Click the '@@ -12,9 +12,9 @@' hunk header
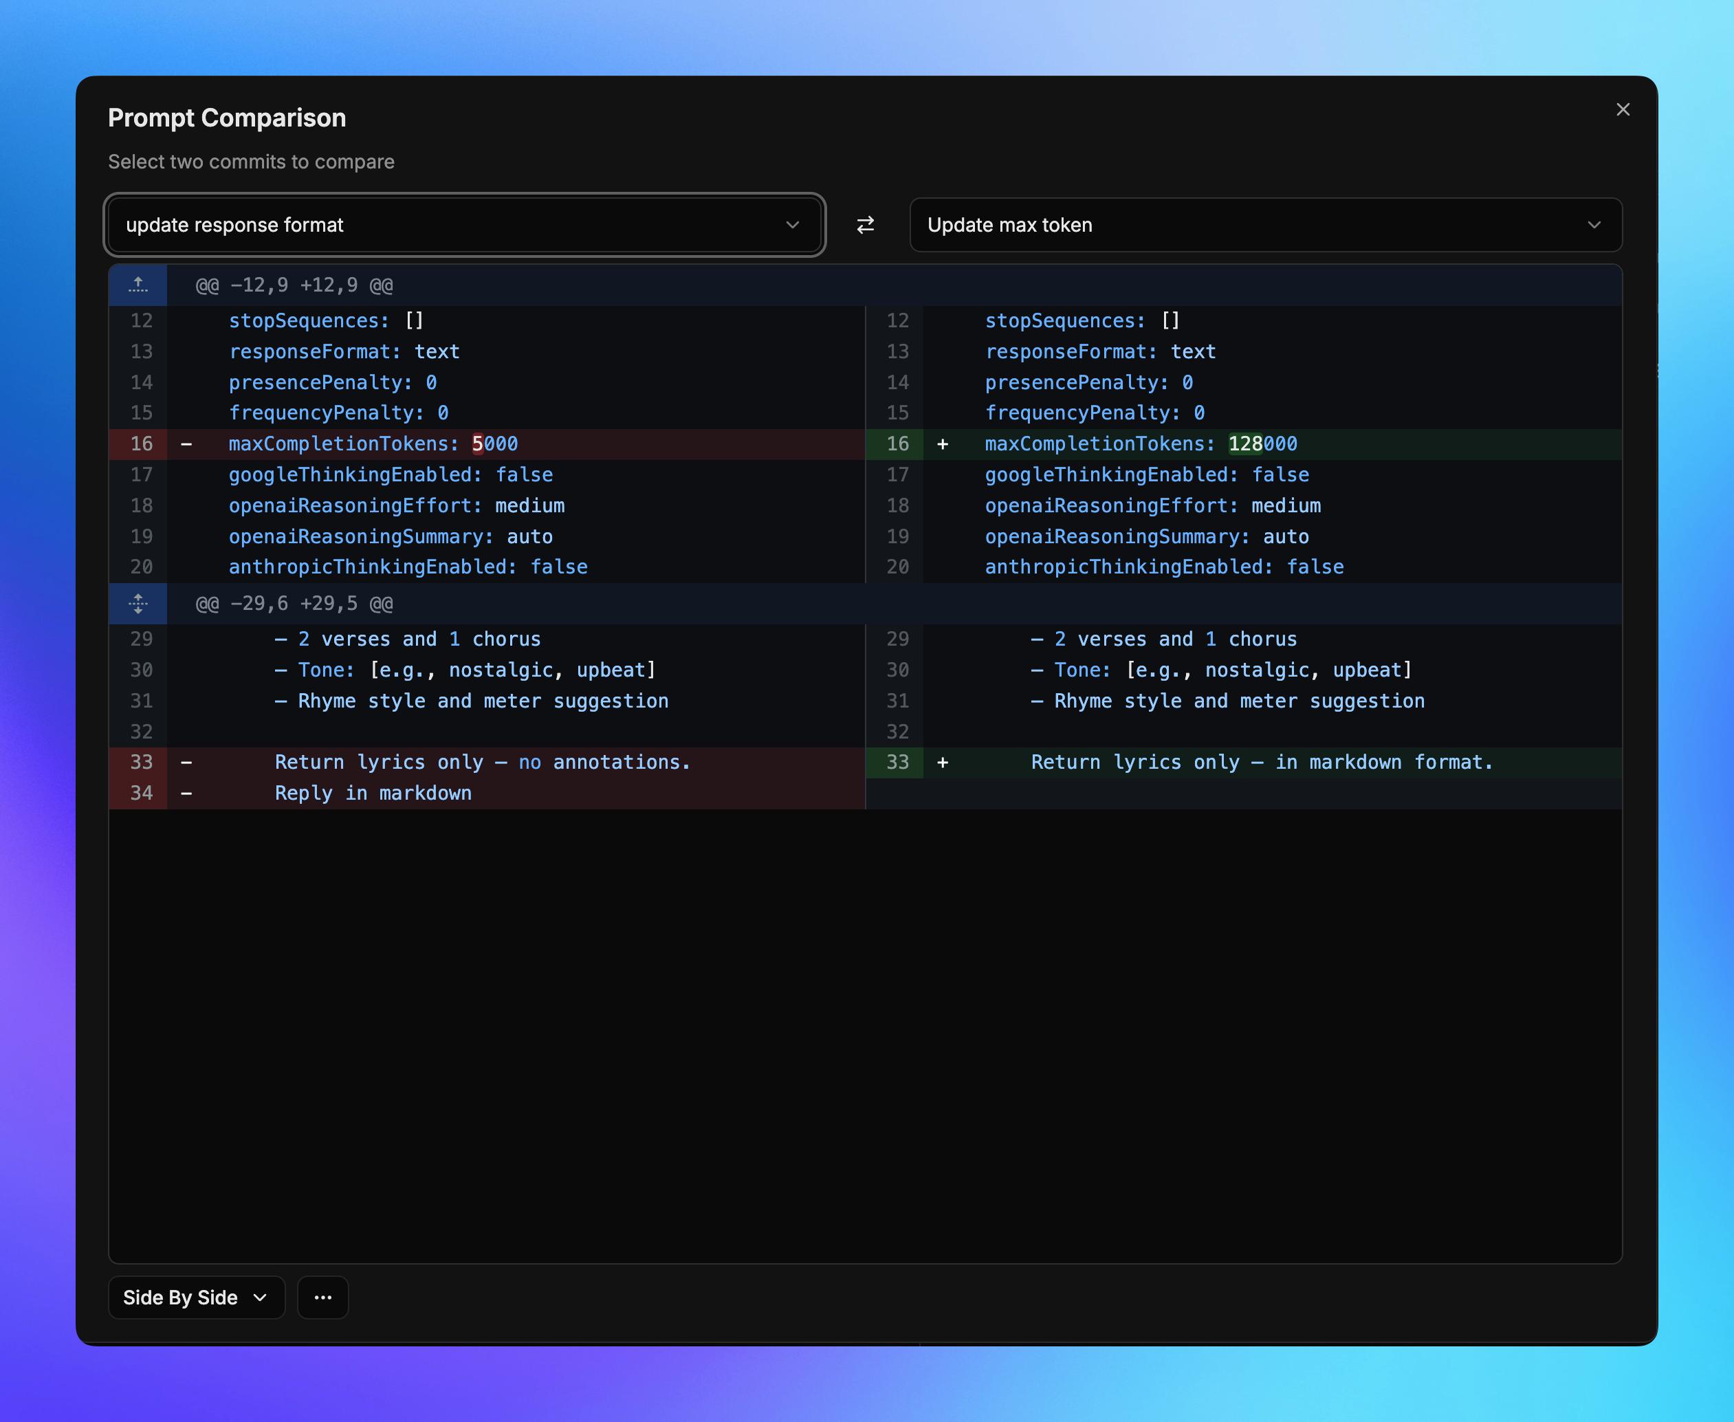This screenshot has height=1422, width=1734. [294, 285]
